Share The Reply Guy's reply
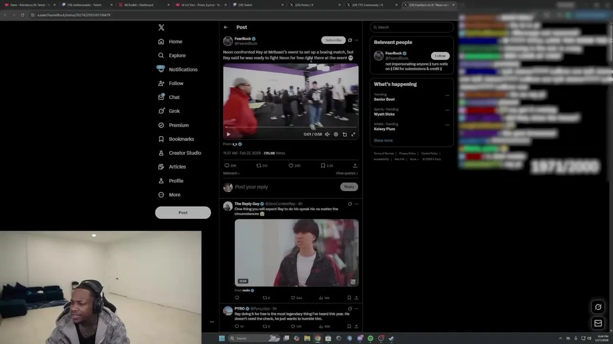613x344 pixels. click(356, 298)
